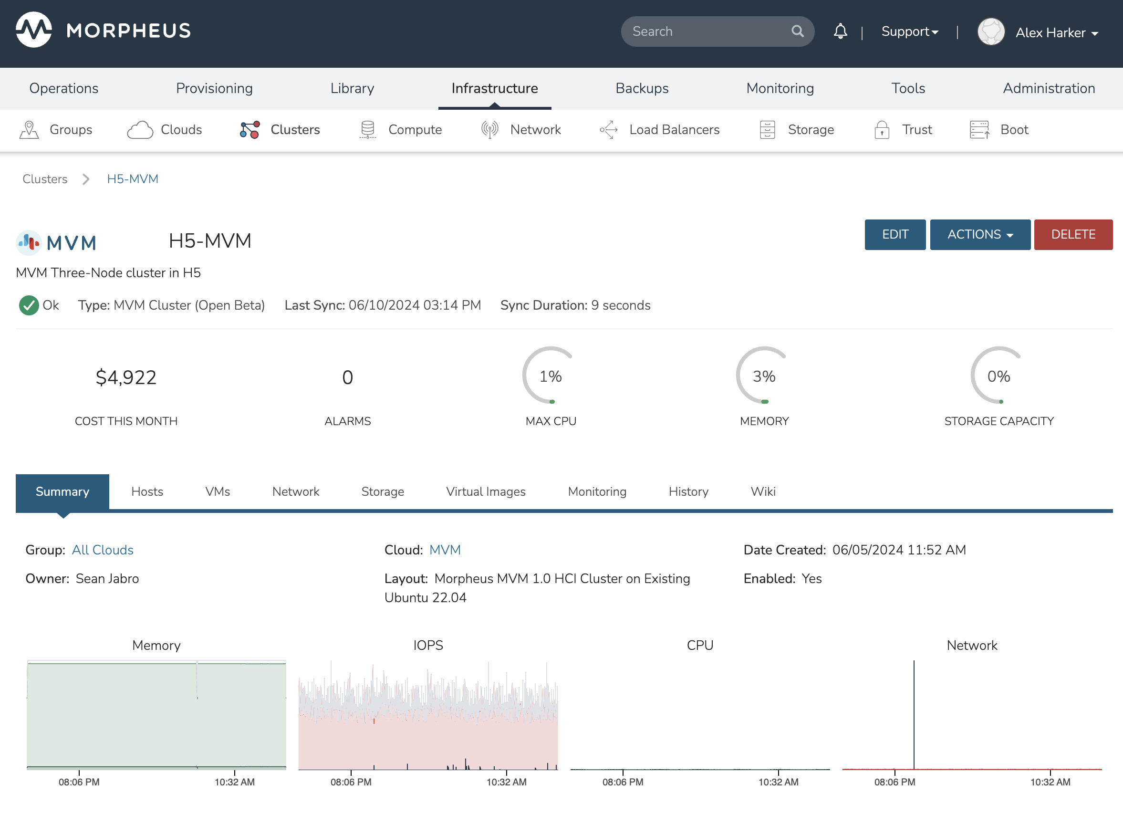Open the MVM cloud link

pos(445,550)
